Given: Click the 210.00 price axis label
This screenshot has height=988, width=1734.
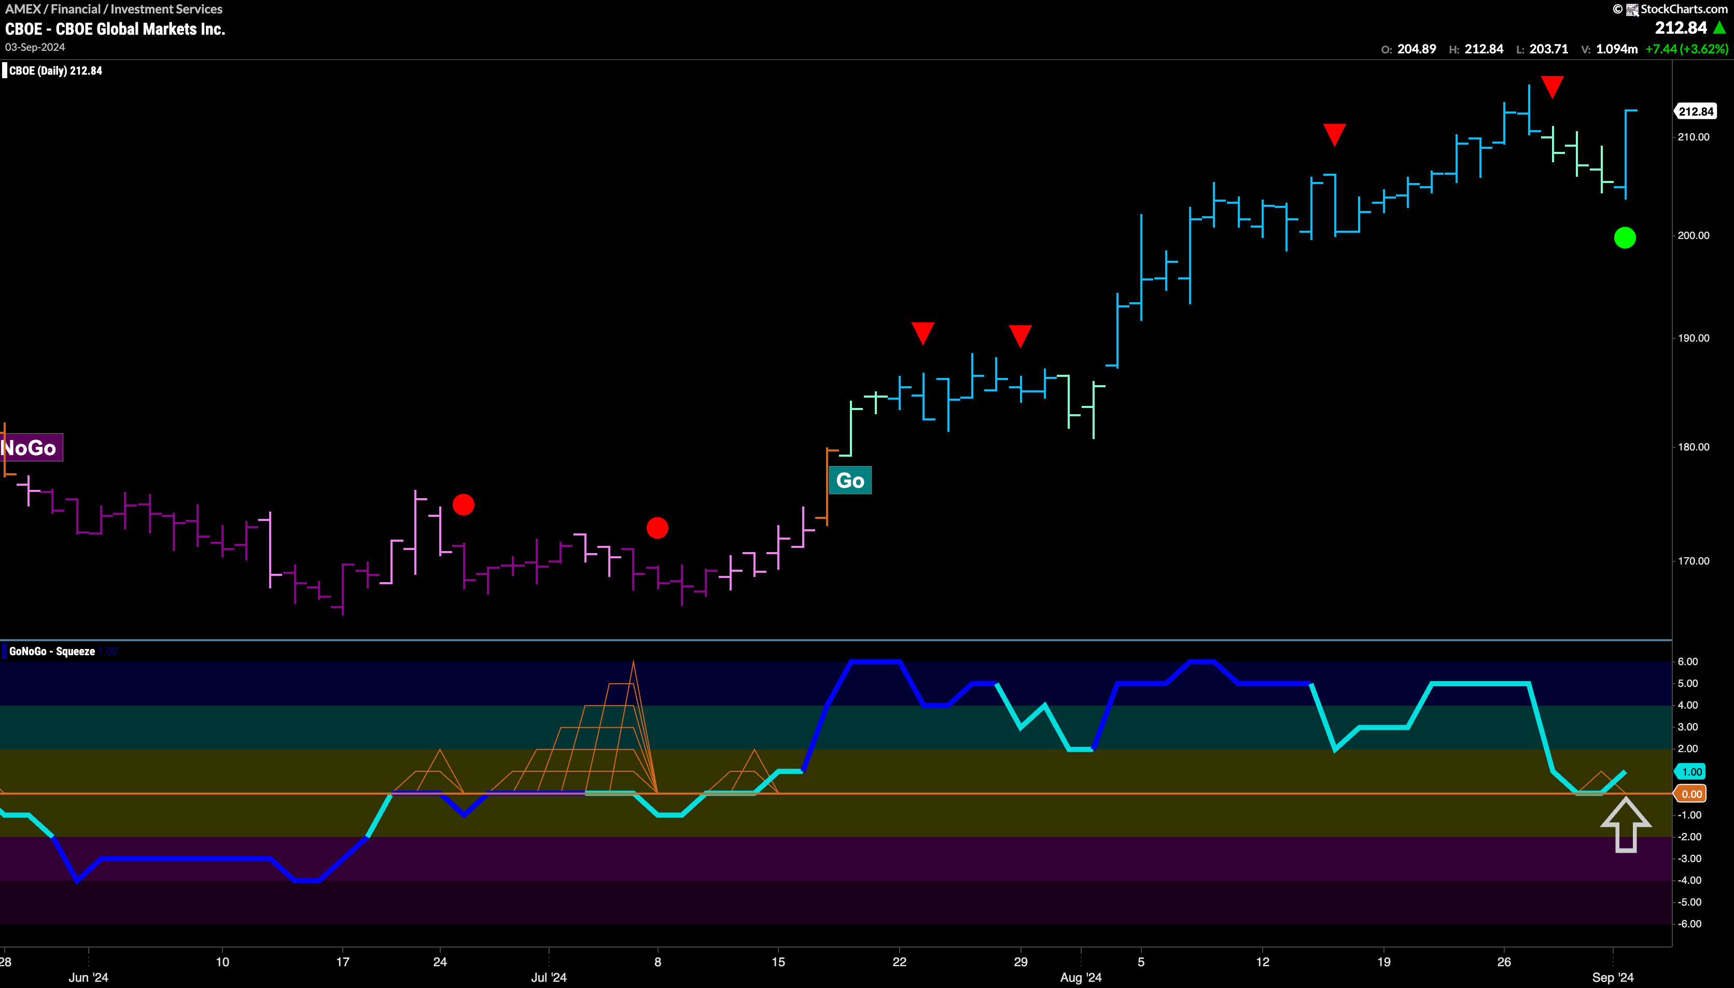Looking at the screenshot, I should tap(1693, 137).
